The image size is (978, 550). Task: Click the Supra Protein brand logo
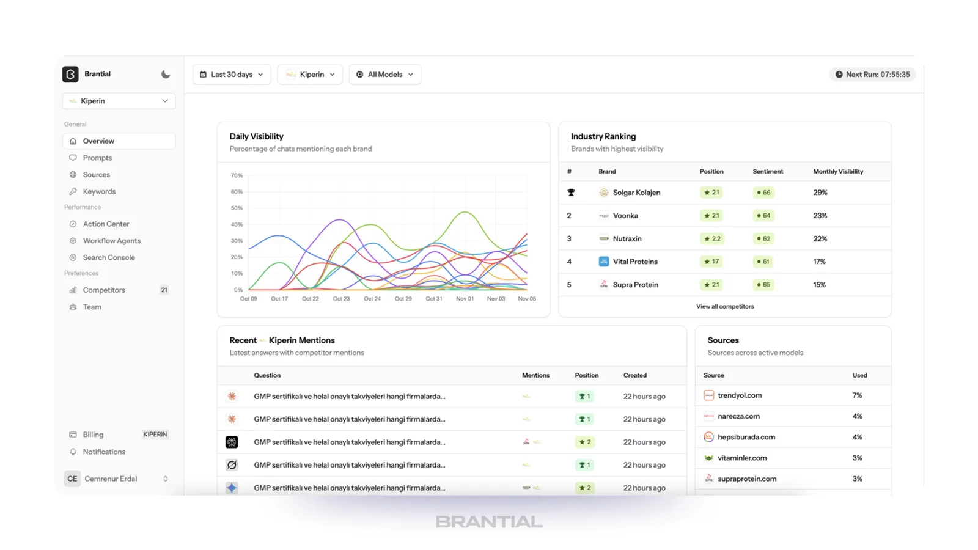tap(604, 285)
